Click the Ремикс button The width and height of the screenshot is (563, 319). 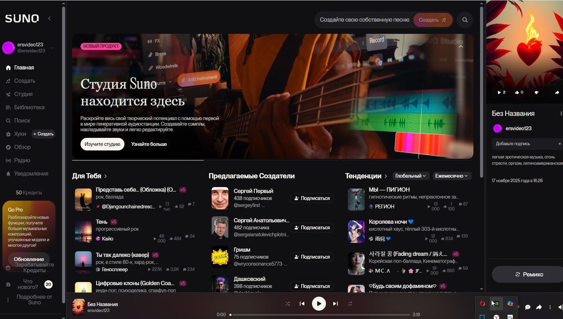[x=529, y=274]
